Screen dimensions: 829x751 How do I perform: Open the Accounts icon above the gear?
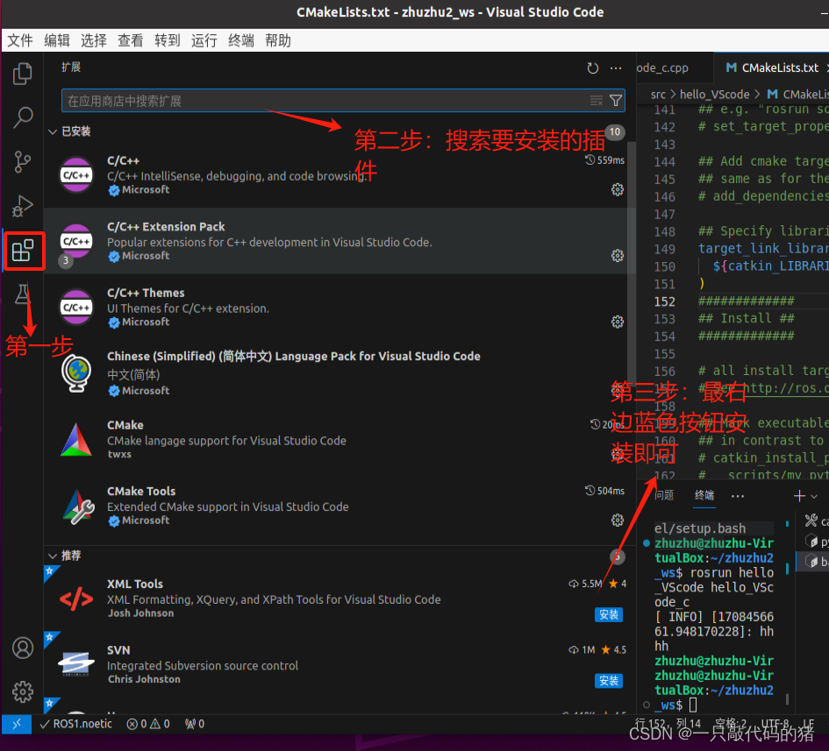21,648
